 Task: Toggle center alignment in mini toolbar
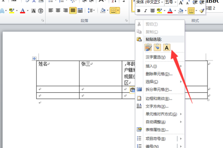[x=152, y=11]
